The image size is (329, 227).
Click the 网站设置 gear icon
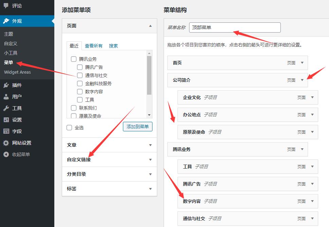pos(6,143)
